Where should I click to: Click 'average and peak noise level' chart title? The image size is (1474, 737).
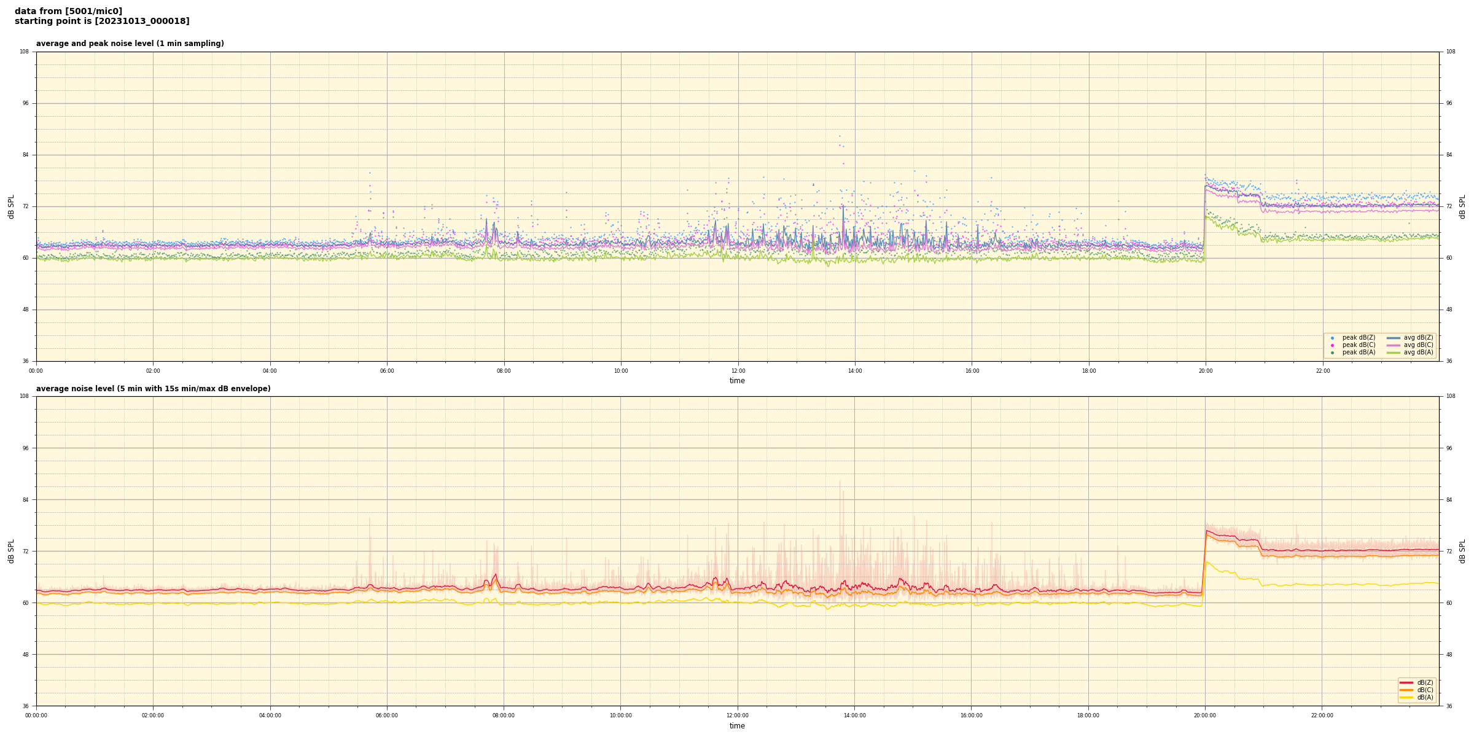click(x=130, y=44)
